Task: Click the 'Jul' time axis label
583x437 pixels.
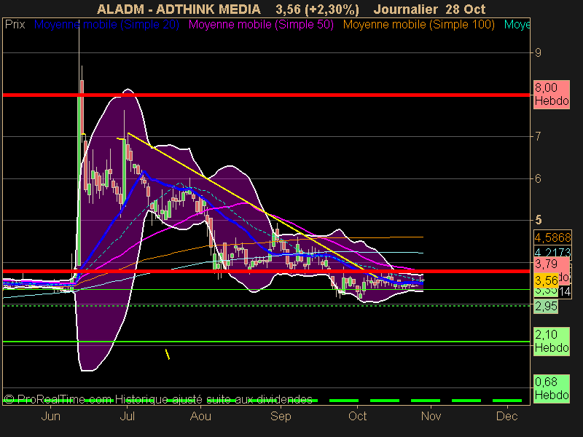Action: [x=127, y=416]
